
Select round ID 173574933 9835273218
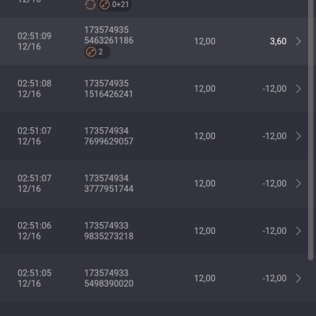pos(109,231)
